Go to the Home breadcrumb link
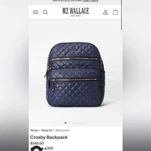The height and width of the screenshot is (151, 151). [34, 130]
